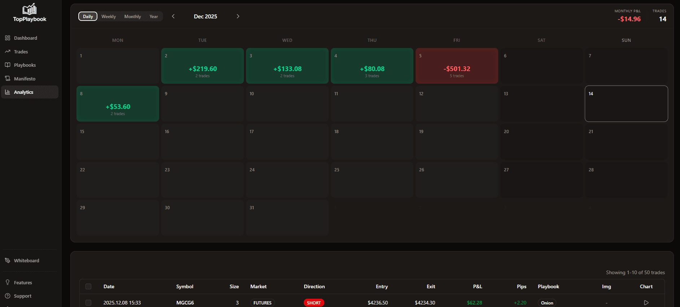680x307 pixels.
Task: Click 'Showing 1-10 of 50 trades' text
Action: pyautogui.click(x=635, y=272)
